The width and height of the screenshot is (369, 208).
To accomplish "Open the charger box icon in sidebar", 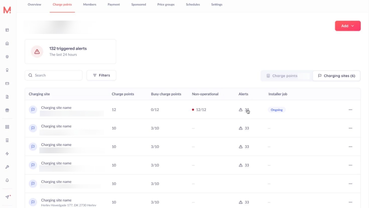I will click(x=7, y=140).
